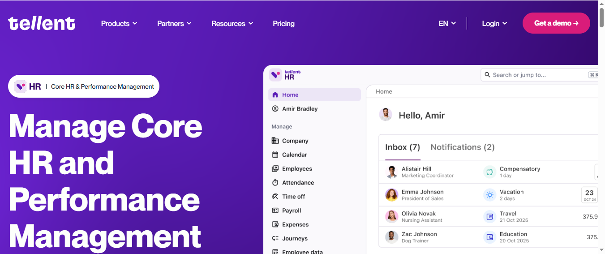Click the Zac Johnson name
The width and height of the screenshot is (605, 254).
pos(419,234)
